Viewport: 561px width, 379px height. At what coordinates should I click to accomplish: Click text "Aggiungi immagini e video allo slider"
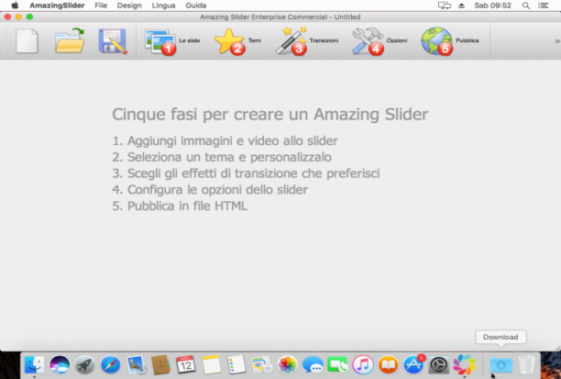click(x=233, y=140)
